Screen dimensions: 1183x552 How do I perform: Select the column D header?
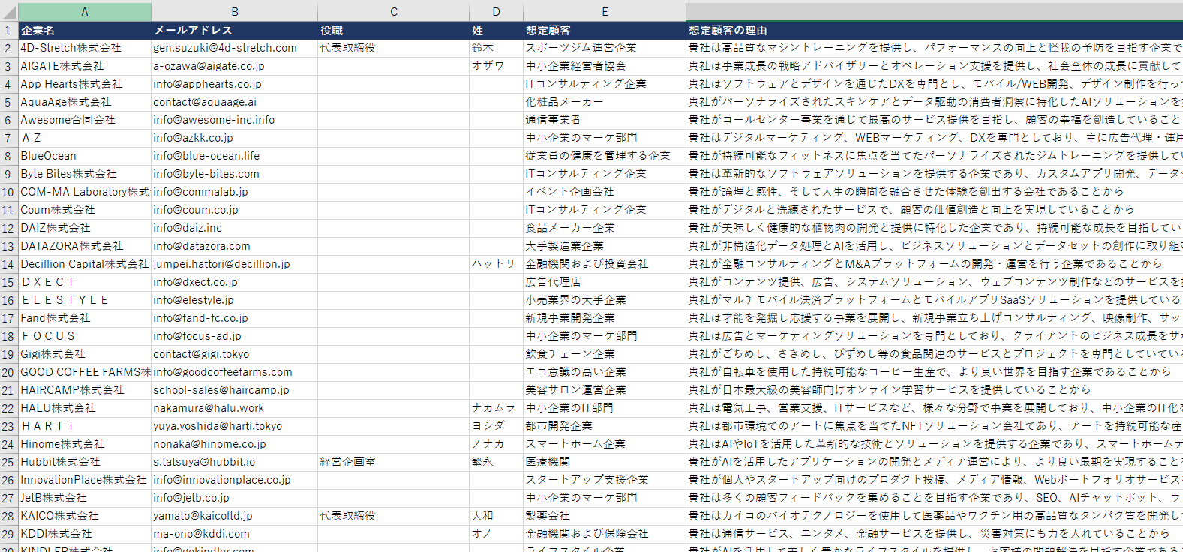(496, 12)
